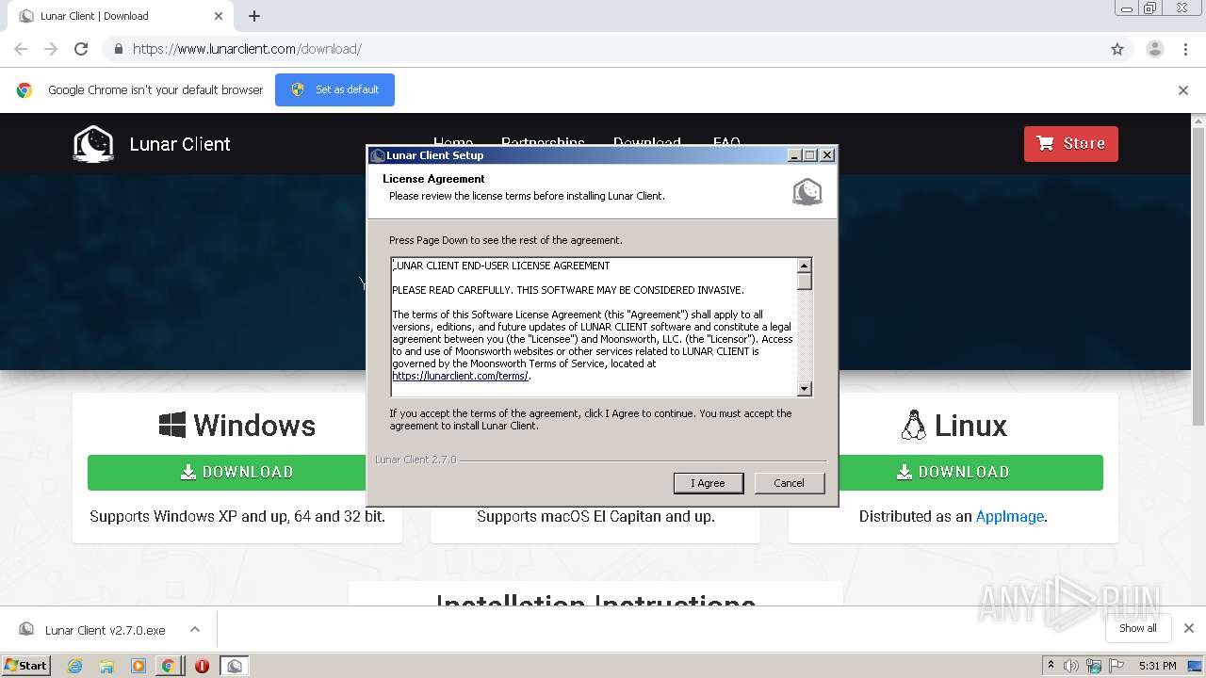Click the Linux penguin icon

[x=913, y=426]
